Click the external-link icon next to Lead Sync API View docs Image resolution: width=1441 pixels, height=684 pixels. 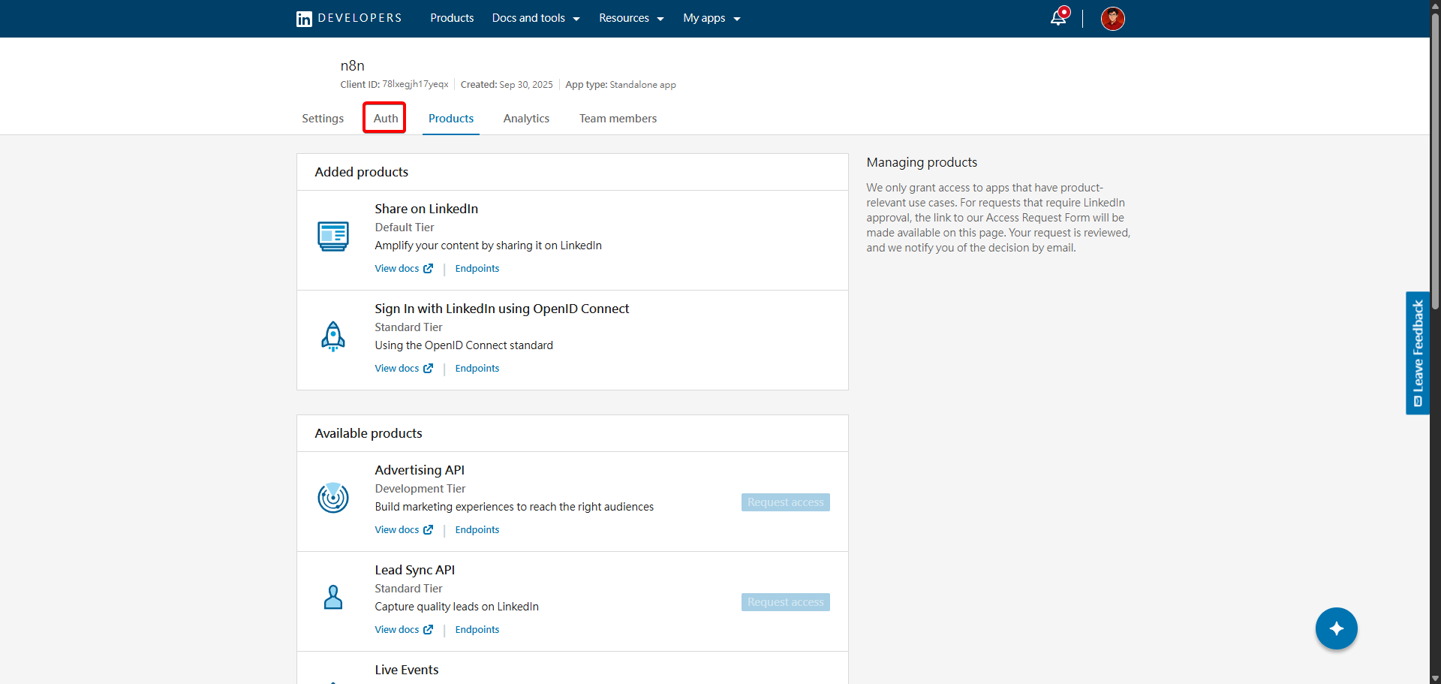pos(429,629)
